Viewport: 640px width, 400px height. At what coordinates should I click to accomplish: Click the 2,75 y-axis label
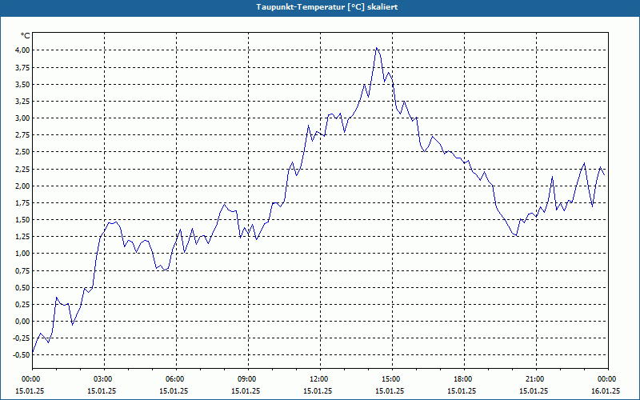click(x=23, y=135)
